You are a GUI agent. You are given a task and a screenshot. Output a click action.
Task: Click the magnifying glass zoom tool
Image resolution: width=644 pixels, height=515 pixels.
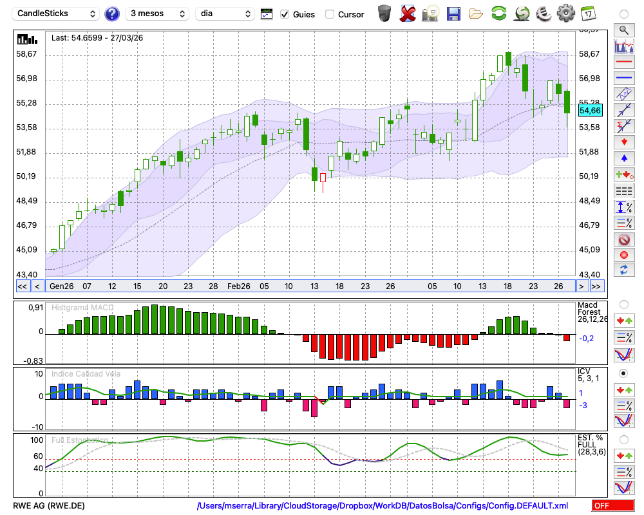[x=623, y=30]
